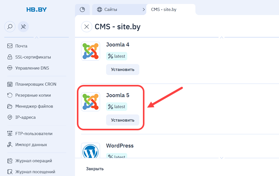
Task: Select Почта menu label
Action: (x=21, y=46)
